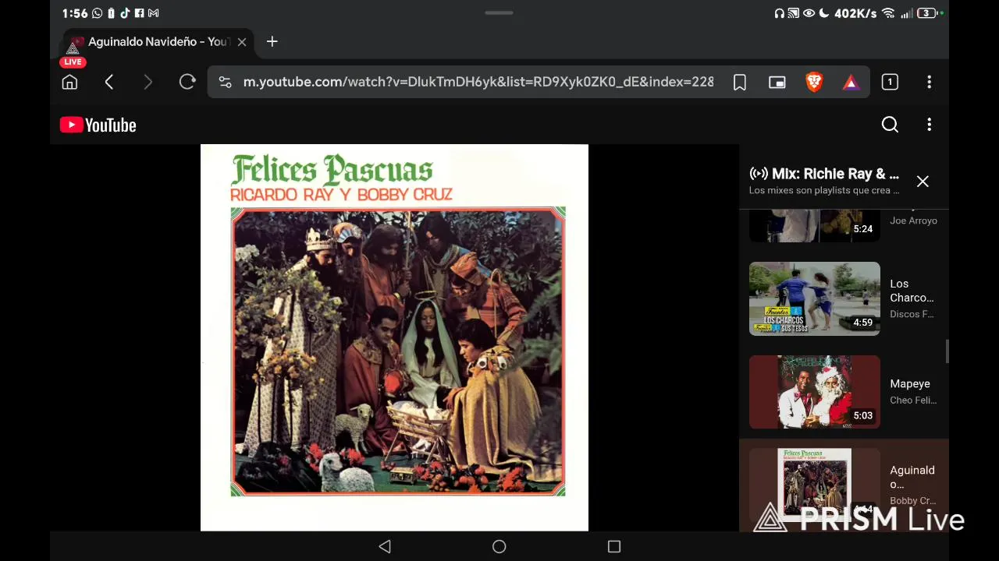Screen dimensions: 999x561
Task: Open a new browser tab
Action: point(272,41)
